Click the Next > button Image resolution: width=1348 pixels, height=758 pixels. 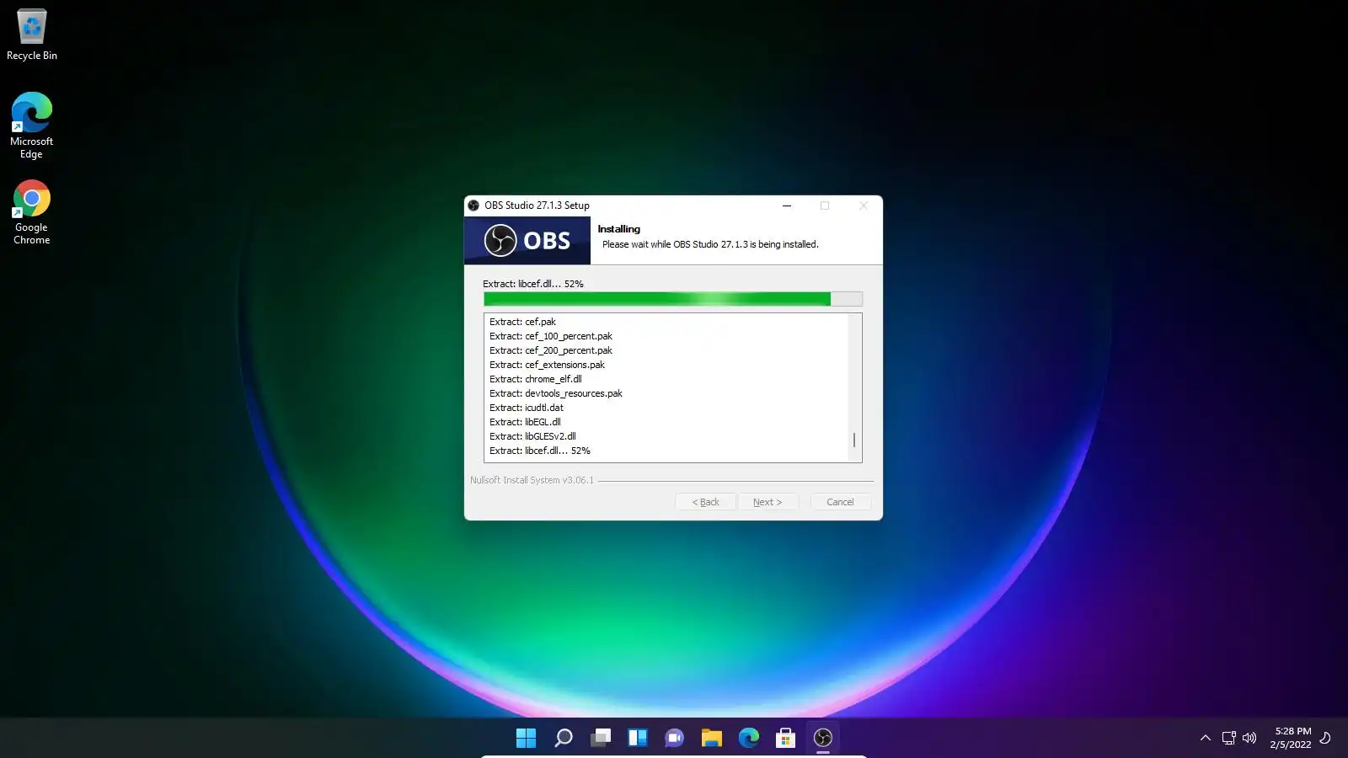768,502
